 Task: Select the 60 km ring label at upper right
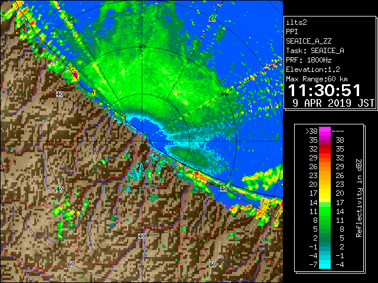(x=213, y=19)
